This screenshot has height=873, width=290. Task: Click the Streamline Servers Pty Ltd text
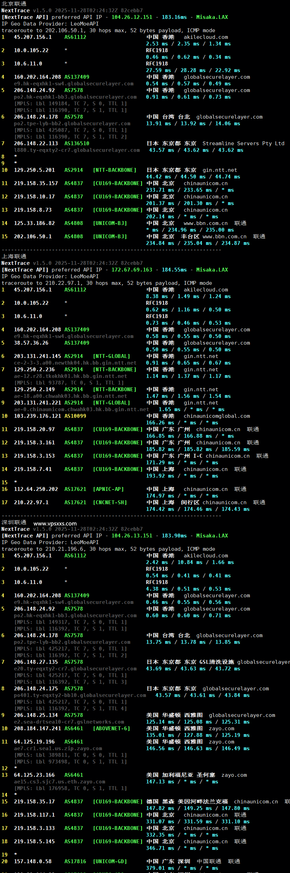point(244,143)
